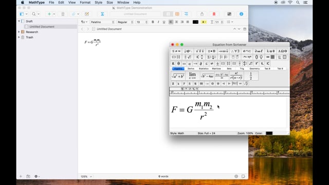
Task: Expand the Trash folder
Action: pos(19,38)
